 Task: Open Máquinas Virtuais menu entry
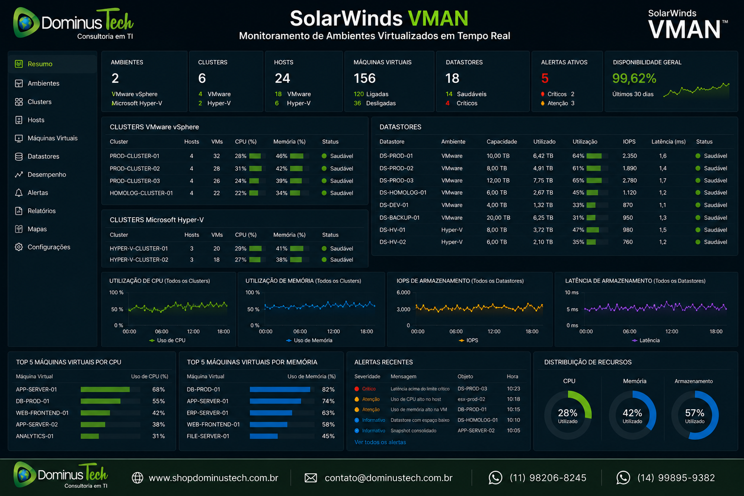(52, 138)
